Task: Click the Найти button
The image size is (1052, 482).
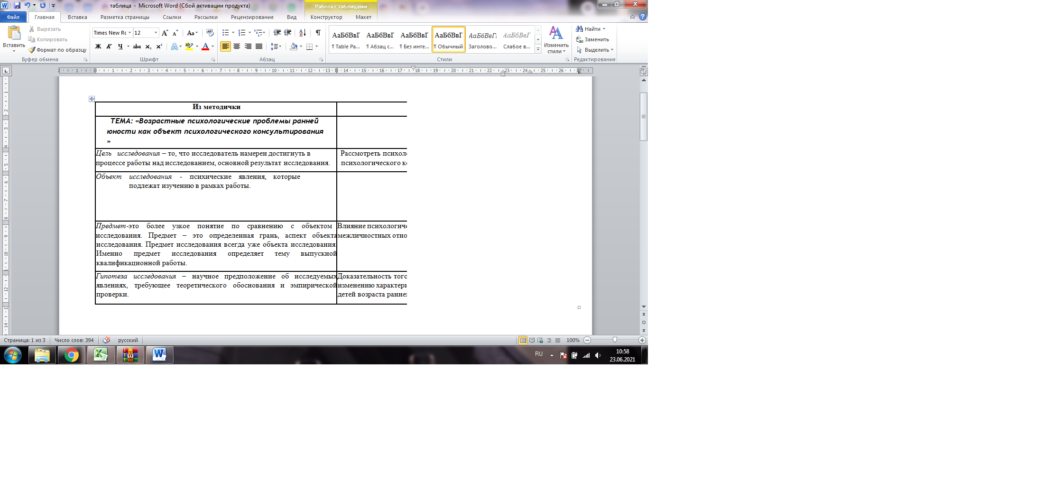Action: (591, 29)
